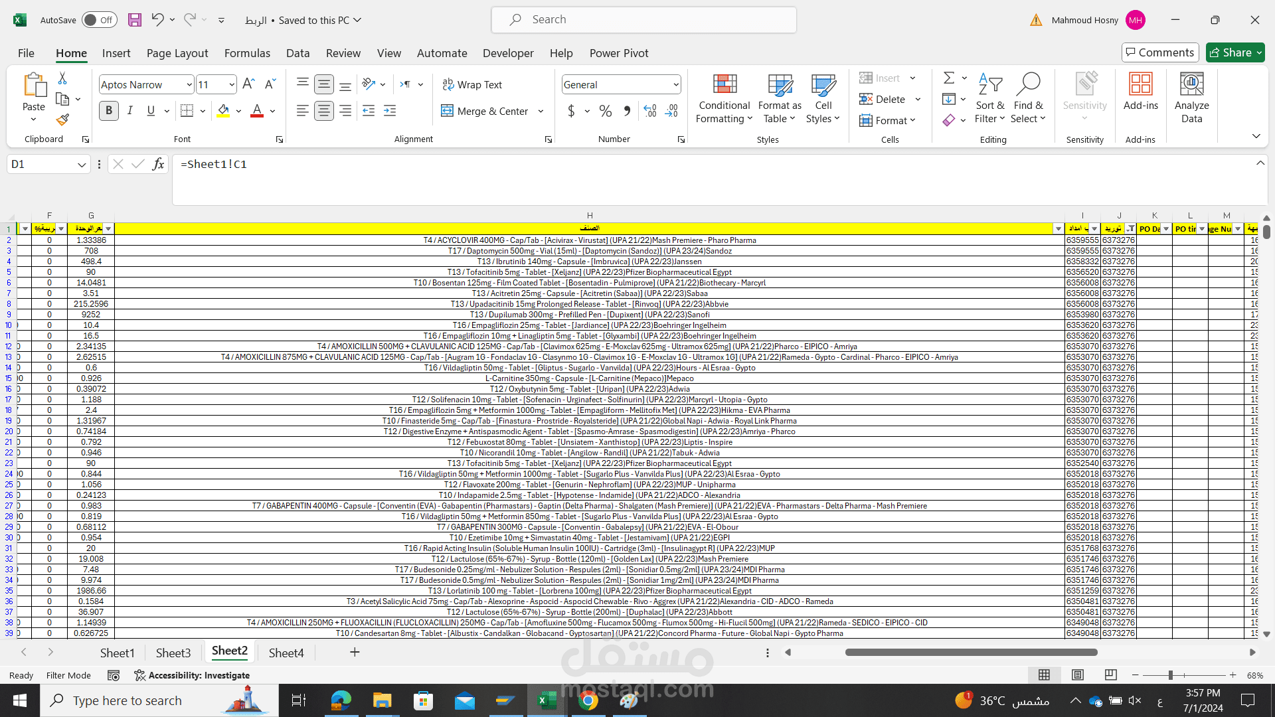Open Find & Select button
The width and height of the screenshot is (1275, 717).
(x=1029, y=98)
